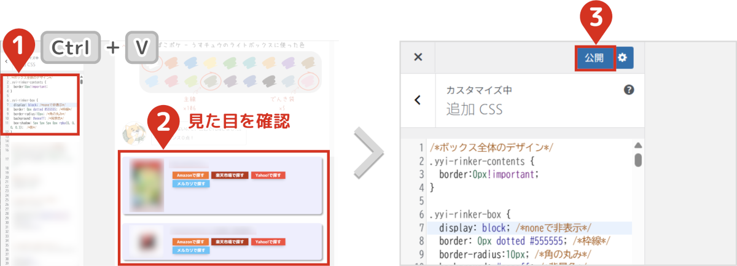This screenshot has width=737, height=266.
Task: Close the customizer with the X icon
Action: click(418, 57)
